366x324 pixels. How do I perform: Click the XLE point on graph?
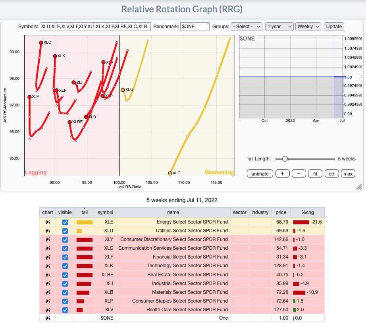point(170,173)
